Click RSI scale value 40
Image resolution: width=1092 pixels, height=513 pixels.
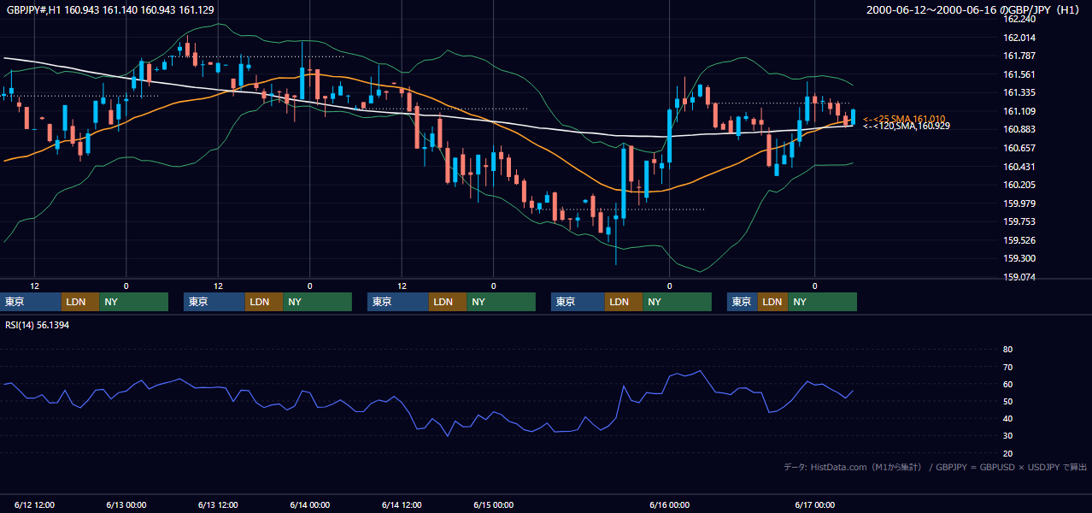coord(1007,418)
